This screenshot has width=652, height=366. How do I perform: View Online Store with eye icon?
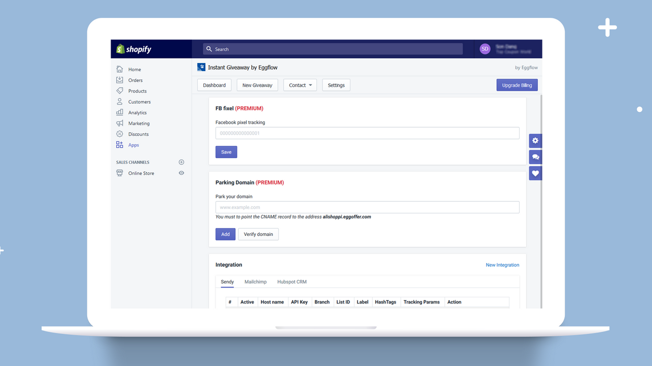tap(181, 173)
